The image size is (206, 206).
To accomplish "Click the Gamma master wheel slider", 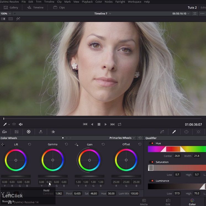I will click(x=53, y=176).
